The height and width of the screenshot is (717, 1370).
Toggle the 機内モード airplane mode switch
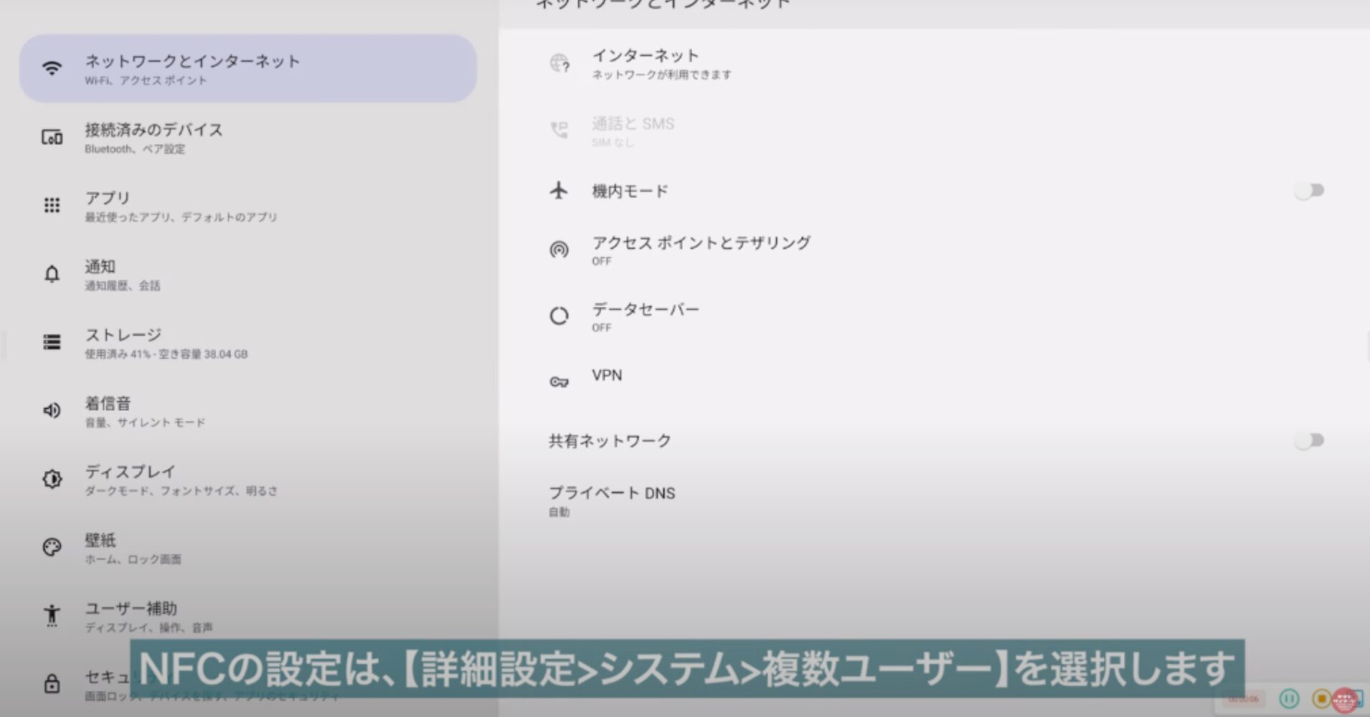1309,191
